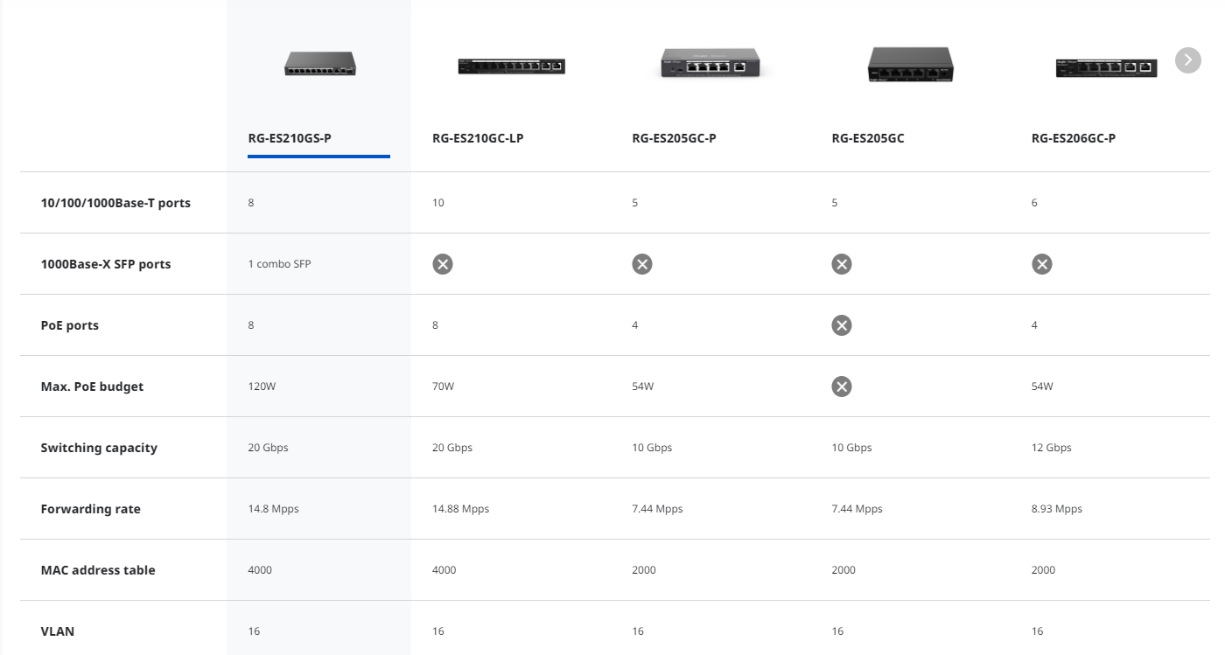Click the 1000Base-X SFP ports row label
The width and height of the screenshot is (1225, 655).
tap(106, 264)
